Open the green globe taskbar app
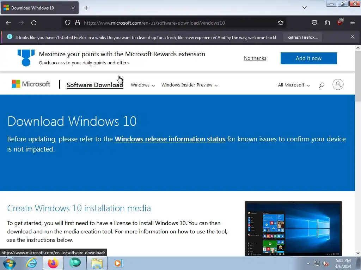 pos(75,263)
